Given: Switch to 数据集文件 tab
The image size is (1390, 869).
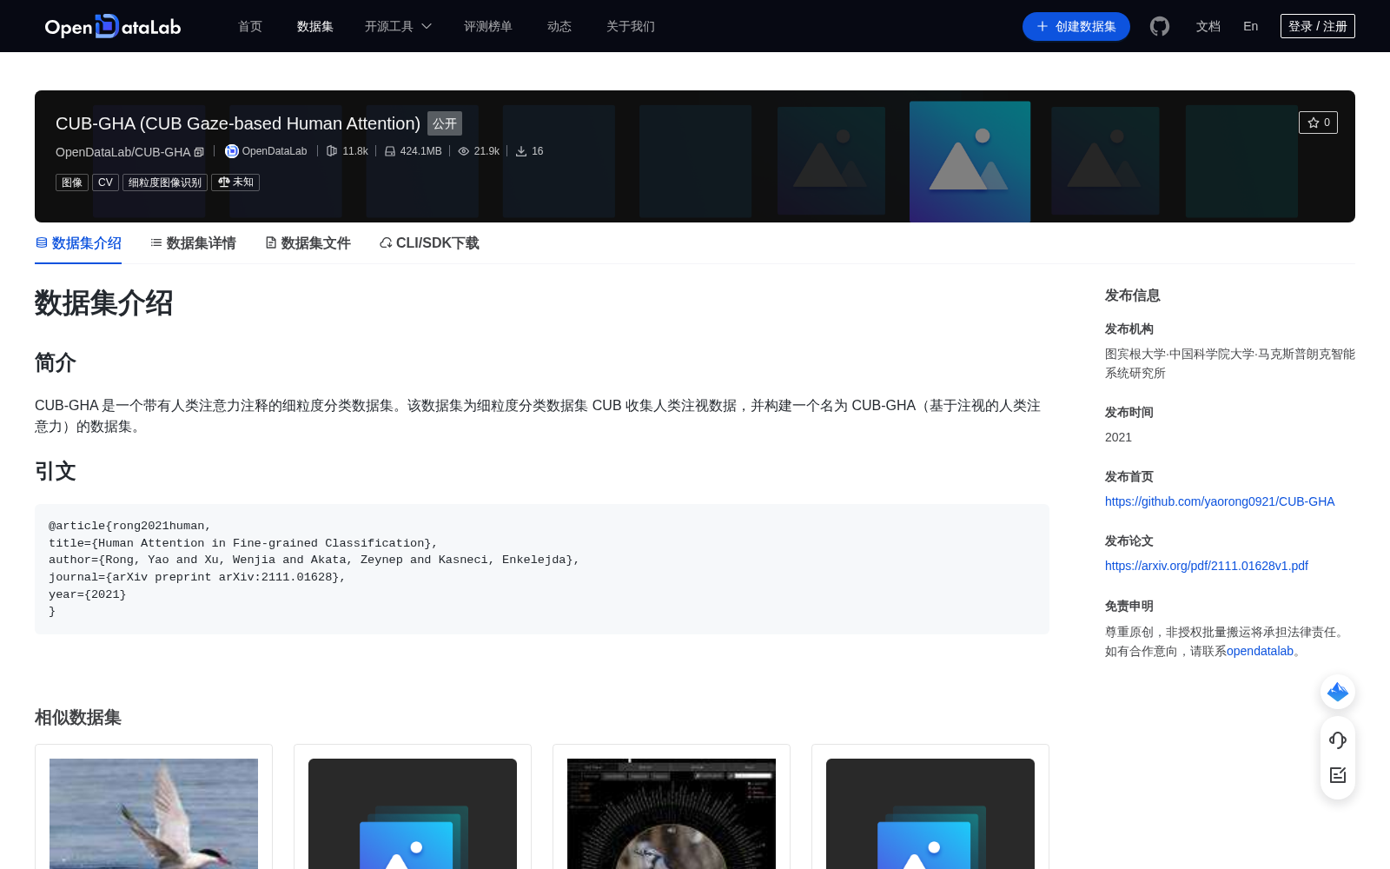Looking at the screenshot, I should coord(308,243).
